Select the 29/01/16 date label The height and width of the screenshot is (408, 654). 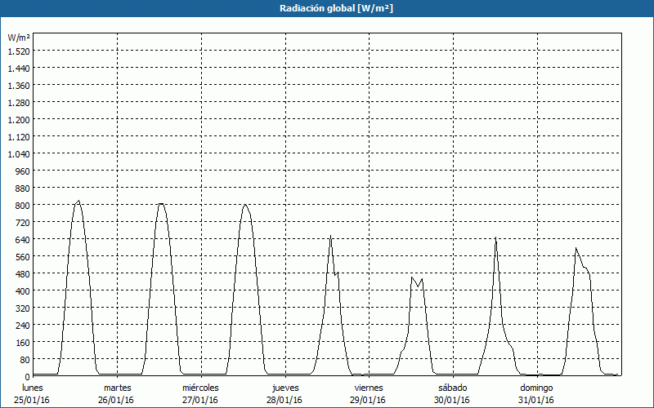369,400
